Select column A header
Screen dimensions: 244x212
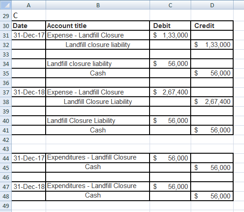coord(28,5)
